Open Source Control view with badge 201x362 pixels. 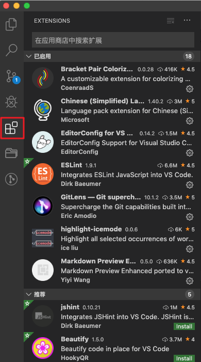pos(13,76)
